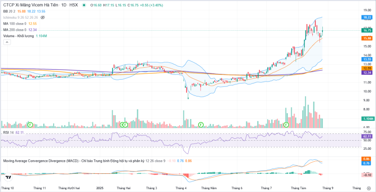Screen dimensions: 376x192
Task: Click the symbol title CTCP Xi Măng Vicem Hà Tiên
Action: pos(30,5)
